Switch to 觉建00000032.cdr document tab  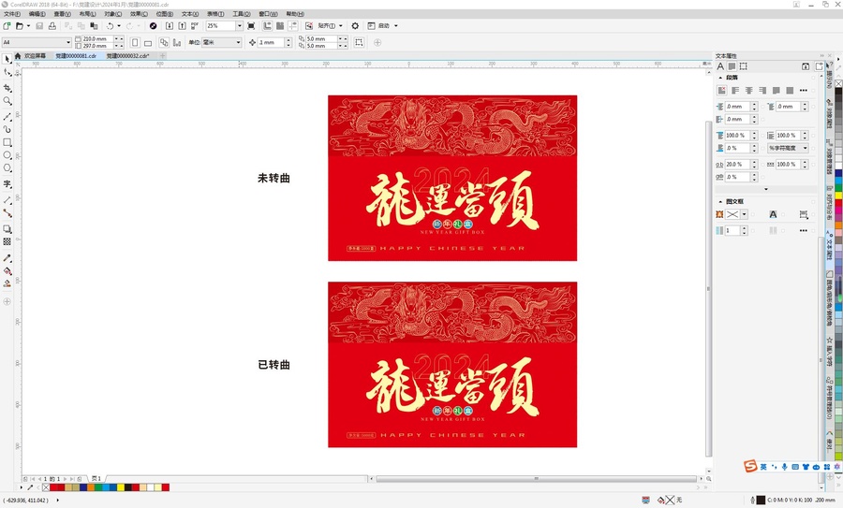(x=127, y=56)
